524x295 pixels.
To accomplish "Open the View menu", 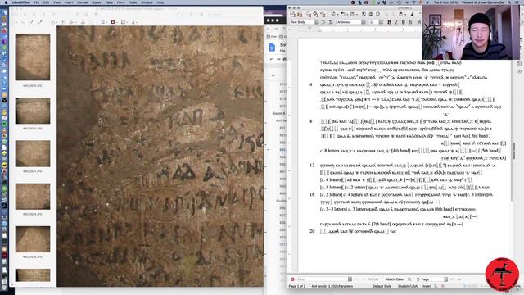I will [x=56, y=2].
